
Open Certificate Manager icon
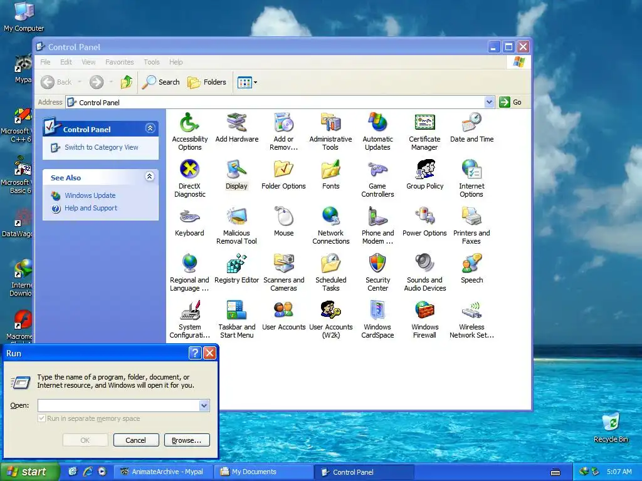point(424,122)
